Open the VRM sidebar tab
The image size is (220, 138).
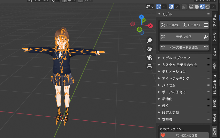[x=215, y=66]
